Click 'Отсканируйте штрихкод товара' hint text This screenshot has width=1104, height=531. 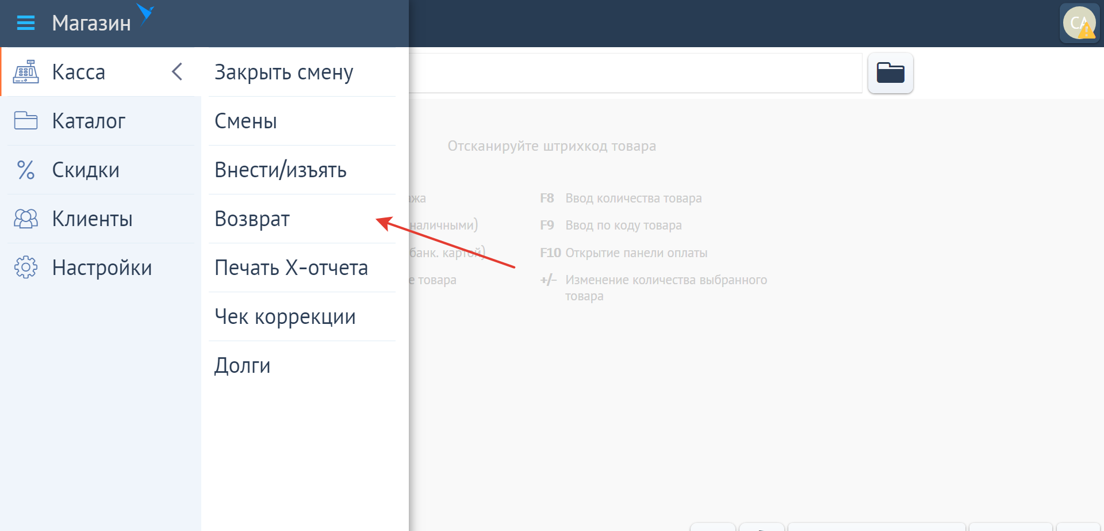click(x=552, y=146)
